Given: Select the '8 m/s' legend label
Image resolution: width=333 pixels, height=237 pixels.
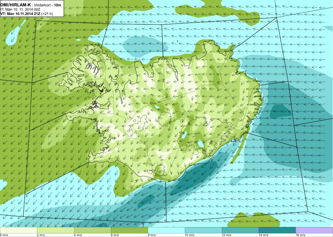Looking at the screenshot, I should tap(152, 235).
